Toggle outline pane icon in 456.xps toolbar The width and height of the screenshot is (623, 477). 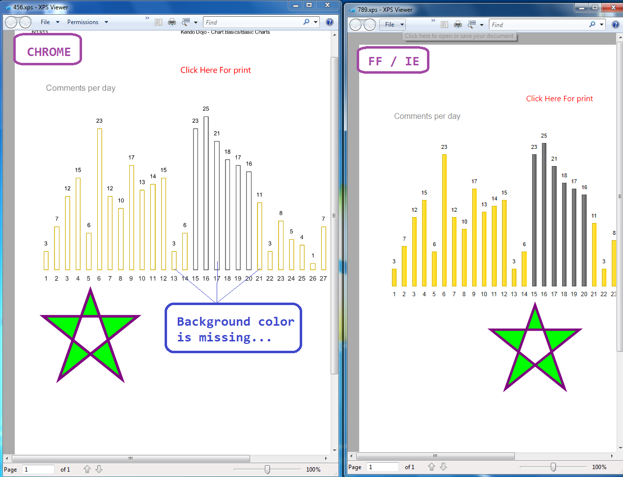pos(158,22)
